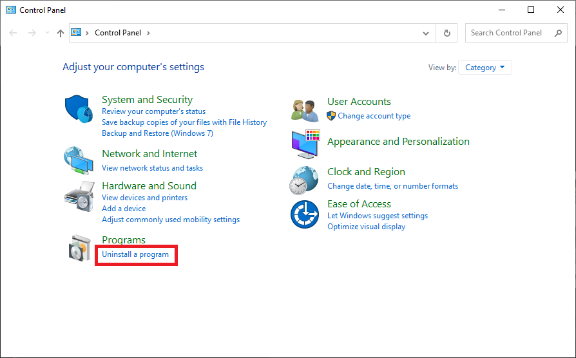This screenshot has height=358, width=576.
Task: Click View devices and printers
Action: 144,198
